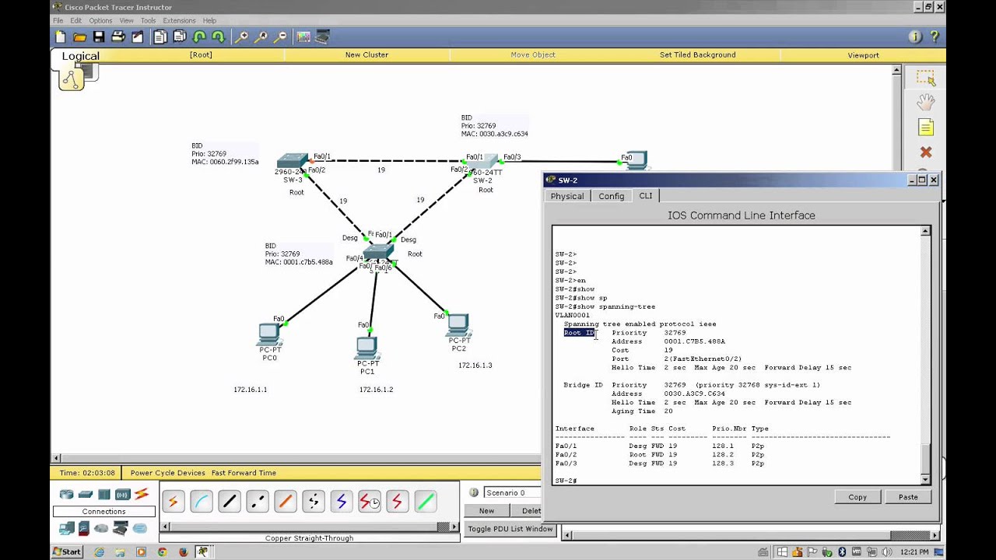
Task: Pick the dashed Copper Cross-Over cable
Action: [x=258, y=502]
